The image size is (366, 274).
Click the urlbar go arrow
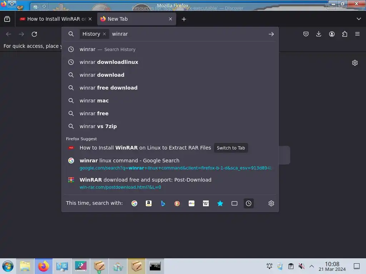click(x=271, y=34)
